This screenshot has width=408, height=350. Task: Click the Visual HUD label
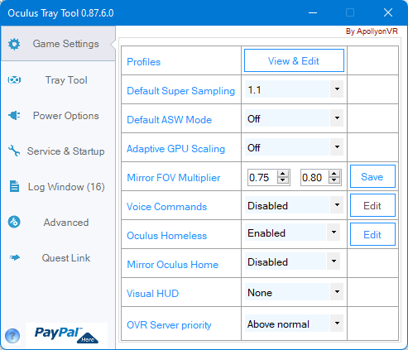point(152,294)
